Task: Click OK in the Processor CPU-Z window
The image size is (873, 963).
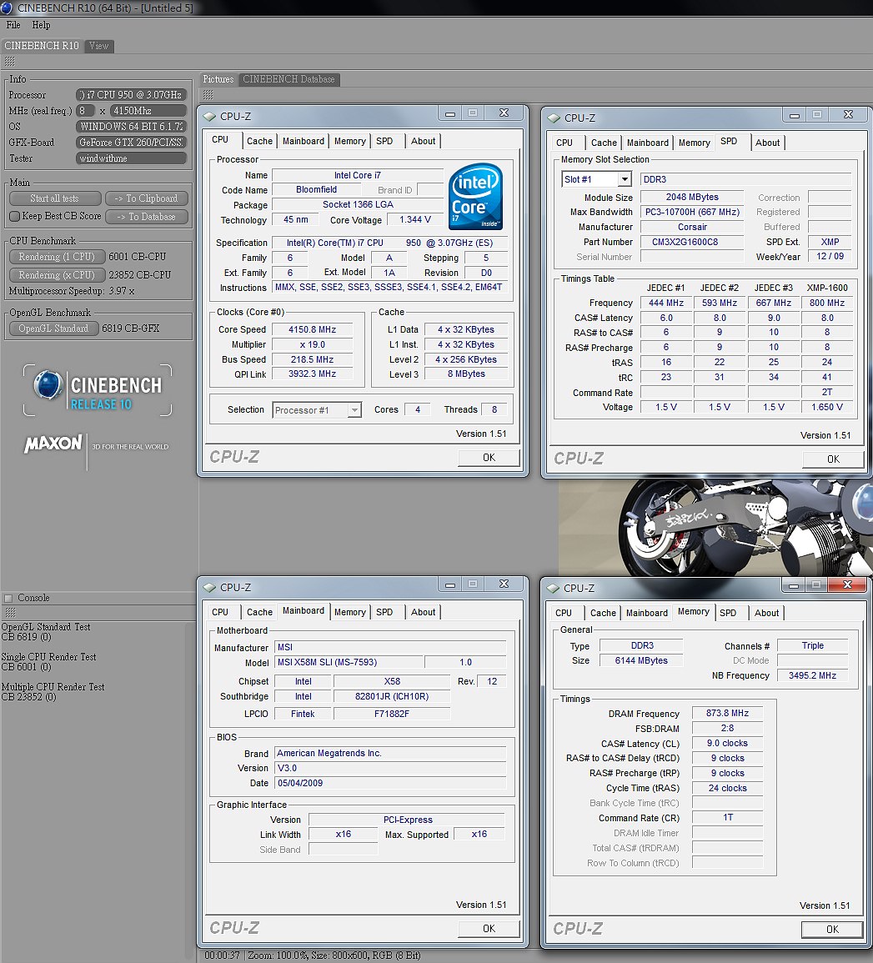Action: [489, 458]
